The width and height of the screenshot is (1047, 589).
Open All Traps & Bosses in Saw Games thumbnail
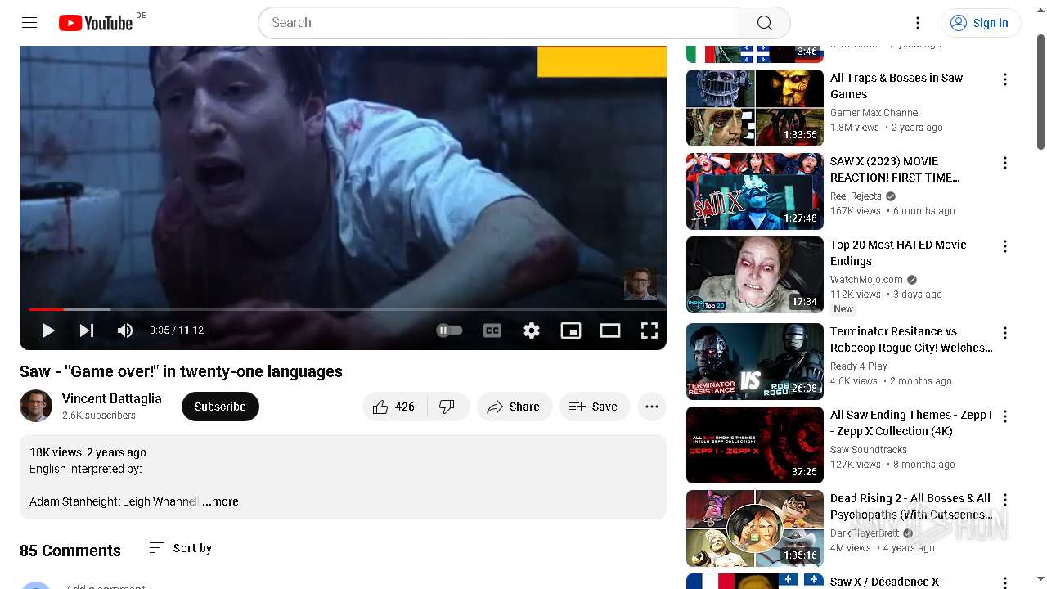pos(755,108)
